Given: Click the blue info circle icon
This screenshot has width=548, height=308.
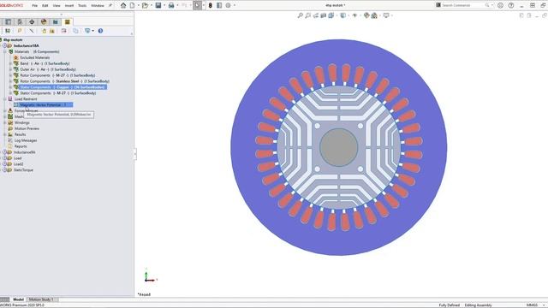Looking at the screenshot, I should pyautogui.click(x=100, y=31).
